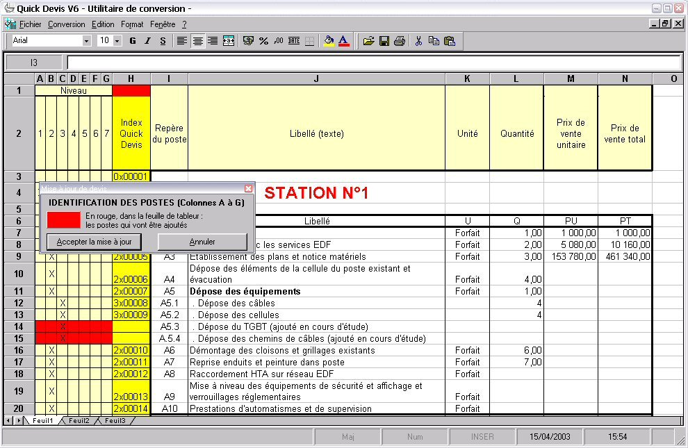Click the fill color paint bucket
This screenshot has width=688, height=448.
click(329, 41)
